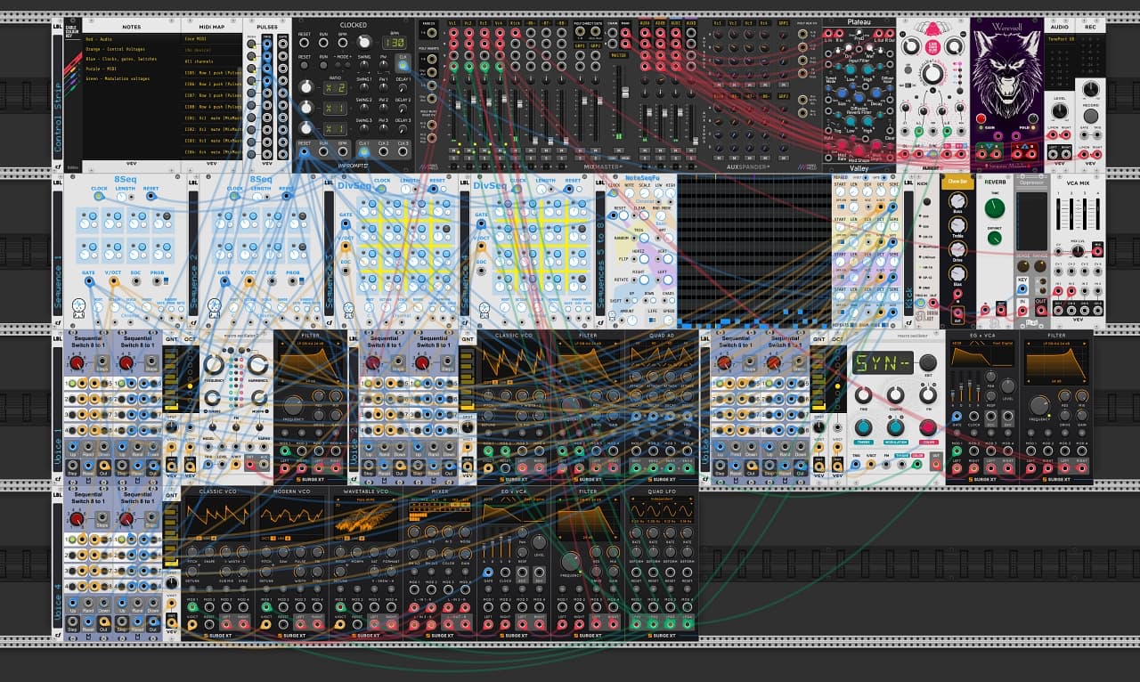Adjust the MixMaster Vc1 channel fader
Screen dimensions: 1140x682
458,104
